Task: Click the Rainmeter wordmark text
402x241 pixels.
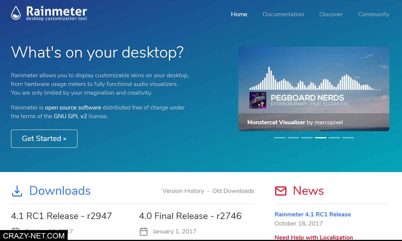Action: pyautogui.click(x=57, y=11)
